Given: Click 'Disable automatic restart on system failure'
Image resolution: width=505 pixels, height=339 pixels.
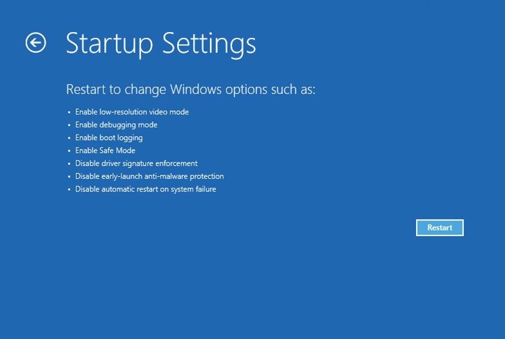Looking at the screenshot, I should (146, 189).
